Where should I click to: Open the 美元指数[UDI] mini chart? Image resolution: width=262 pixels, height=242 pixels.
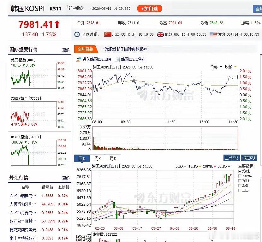(x=34, y=76)
